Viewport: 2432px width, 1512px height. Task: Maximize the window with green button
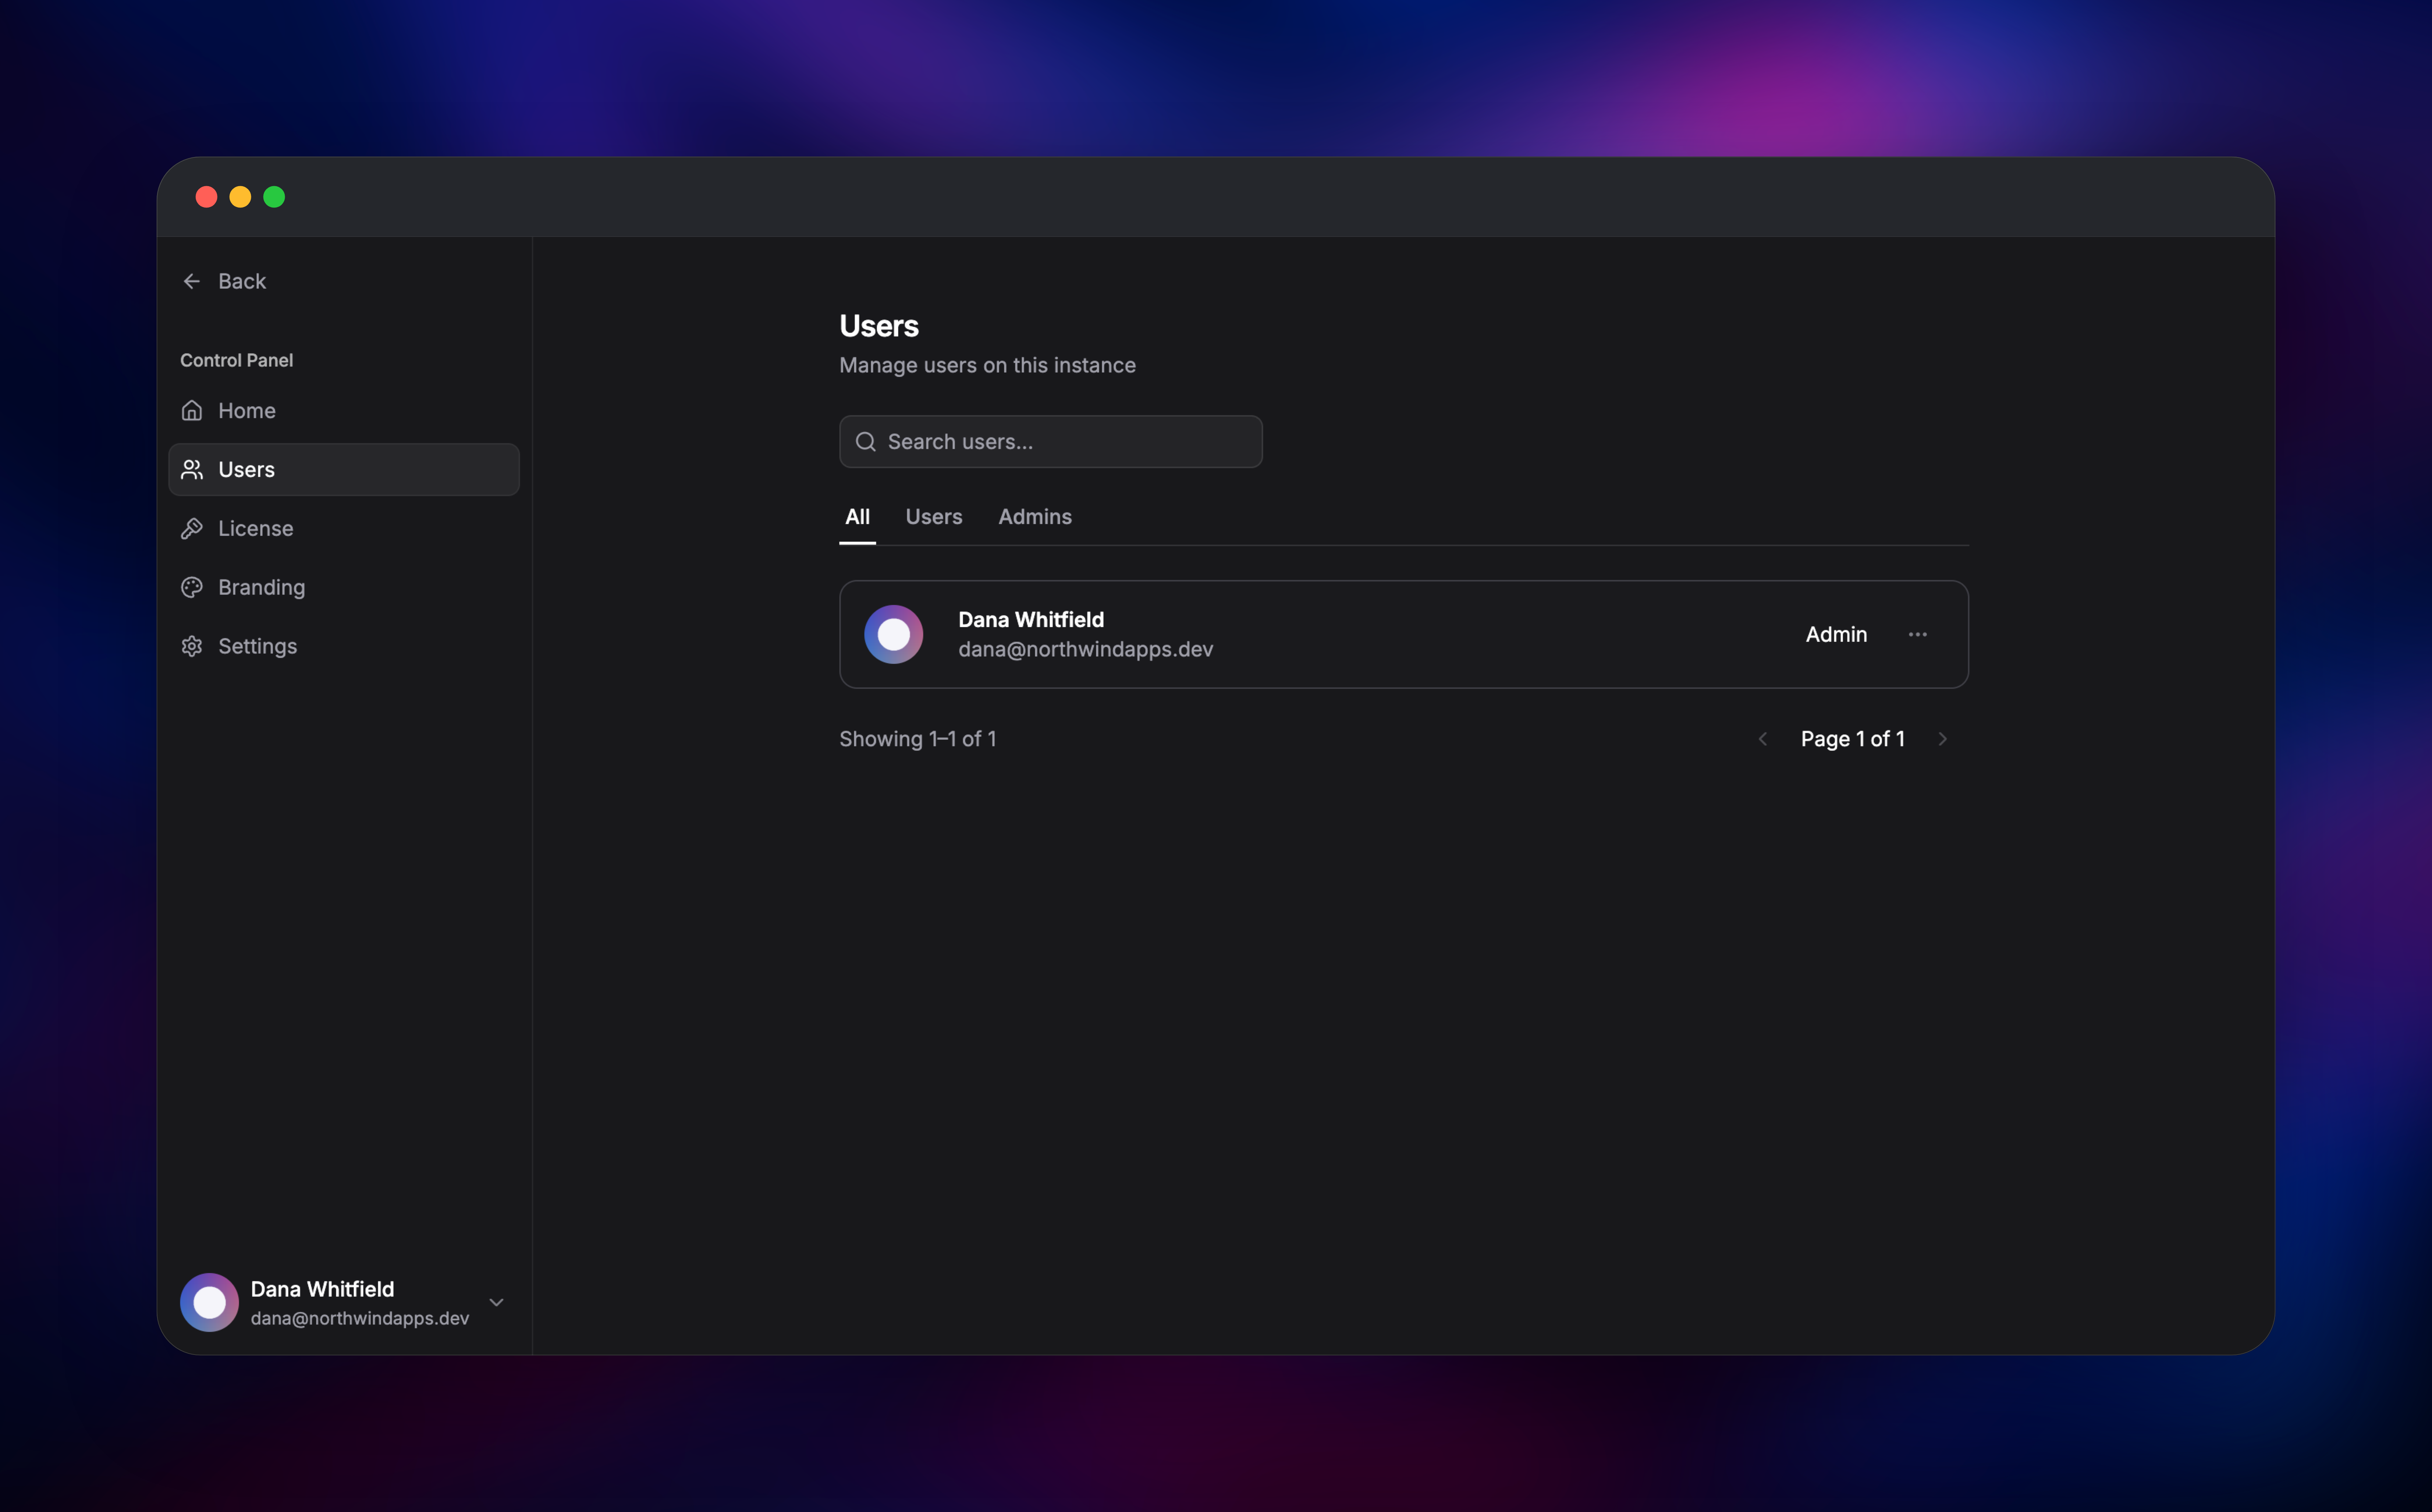coord(274,197)
